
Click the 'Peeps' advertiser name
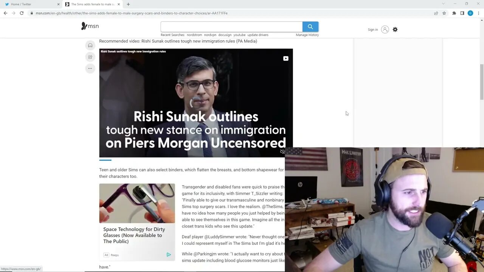(115, 255)
